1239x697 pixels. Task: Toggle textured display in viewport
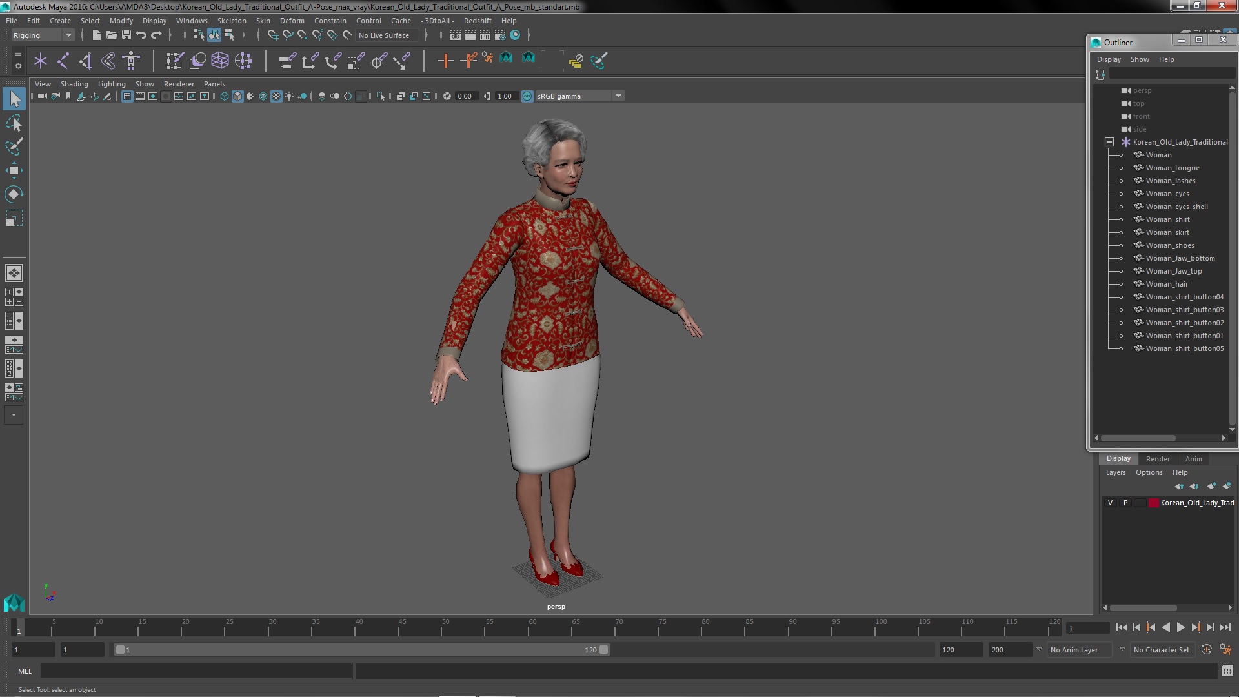pyautogui.click(x=276, y=96)
